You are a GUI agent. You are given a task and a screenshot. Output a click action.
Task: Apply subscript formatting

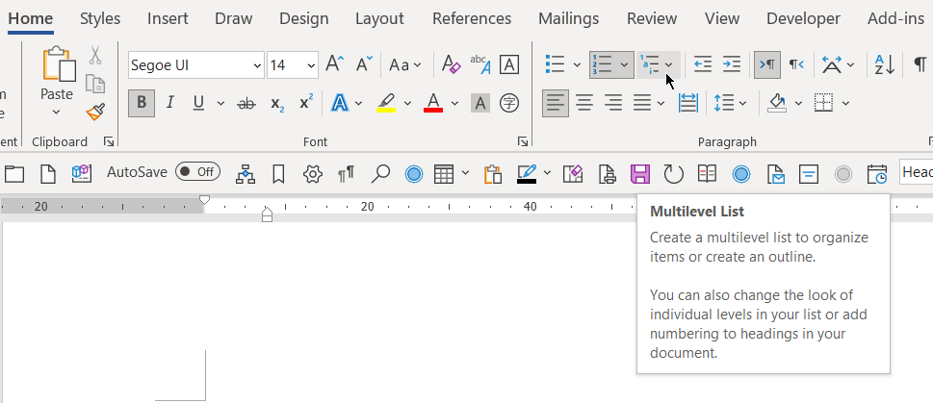click(277, 104)
